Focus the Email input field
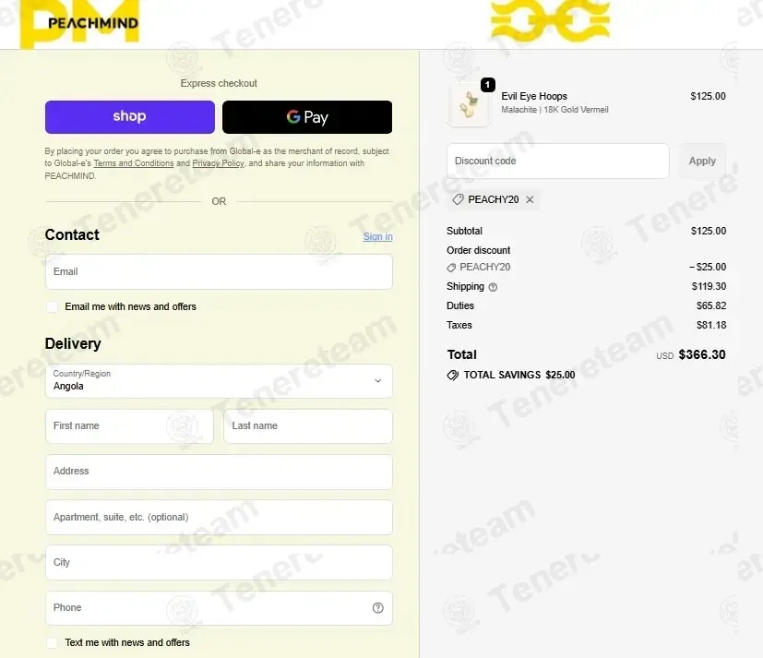Image resolution: width=763 pixels, height=658 pixels. 219,271
